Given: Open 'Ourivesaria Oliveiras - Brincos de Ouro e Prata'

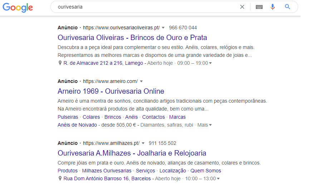Looking at the screenshot, I should (132, 38).
